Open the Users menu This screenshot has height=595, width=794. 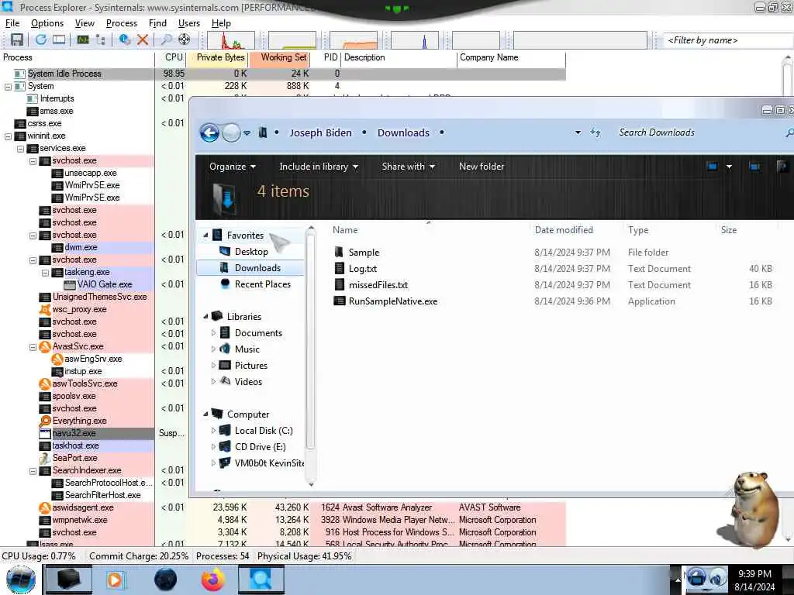(x=189, y=23)
